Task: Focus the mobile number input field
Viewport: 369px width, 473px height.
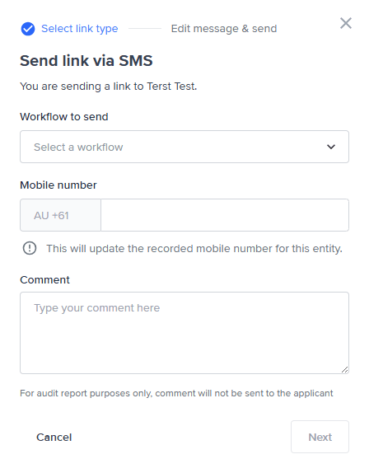Action: click(x=225, y=215)
